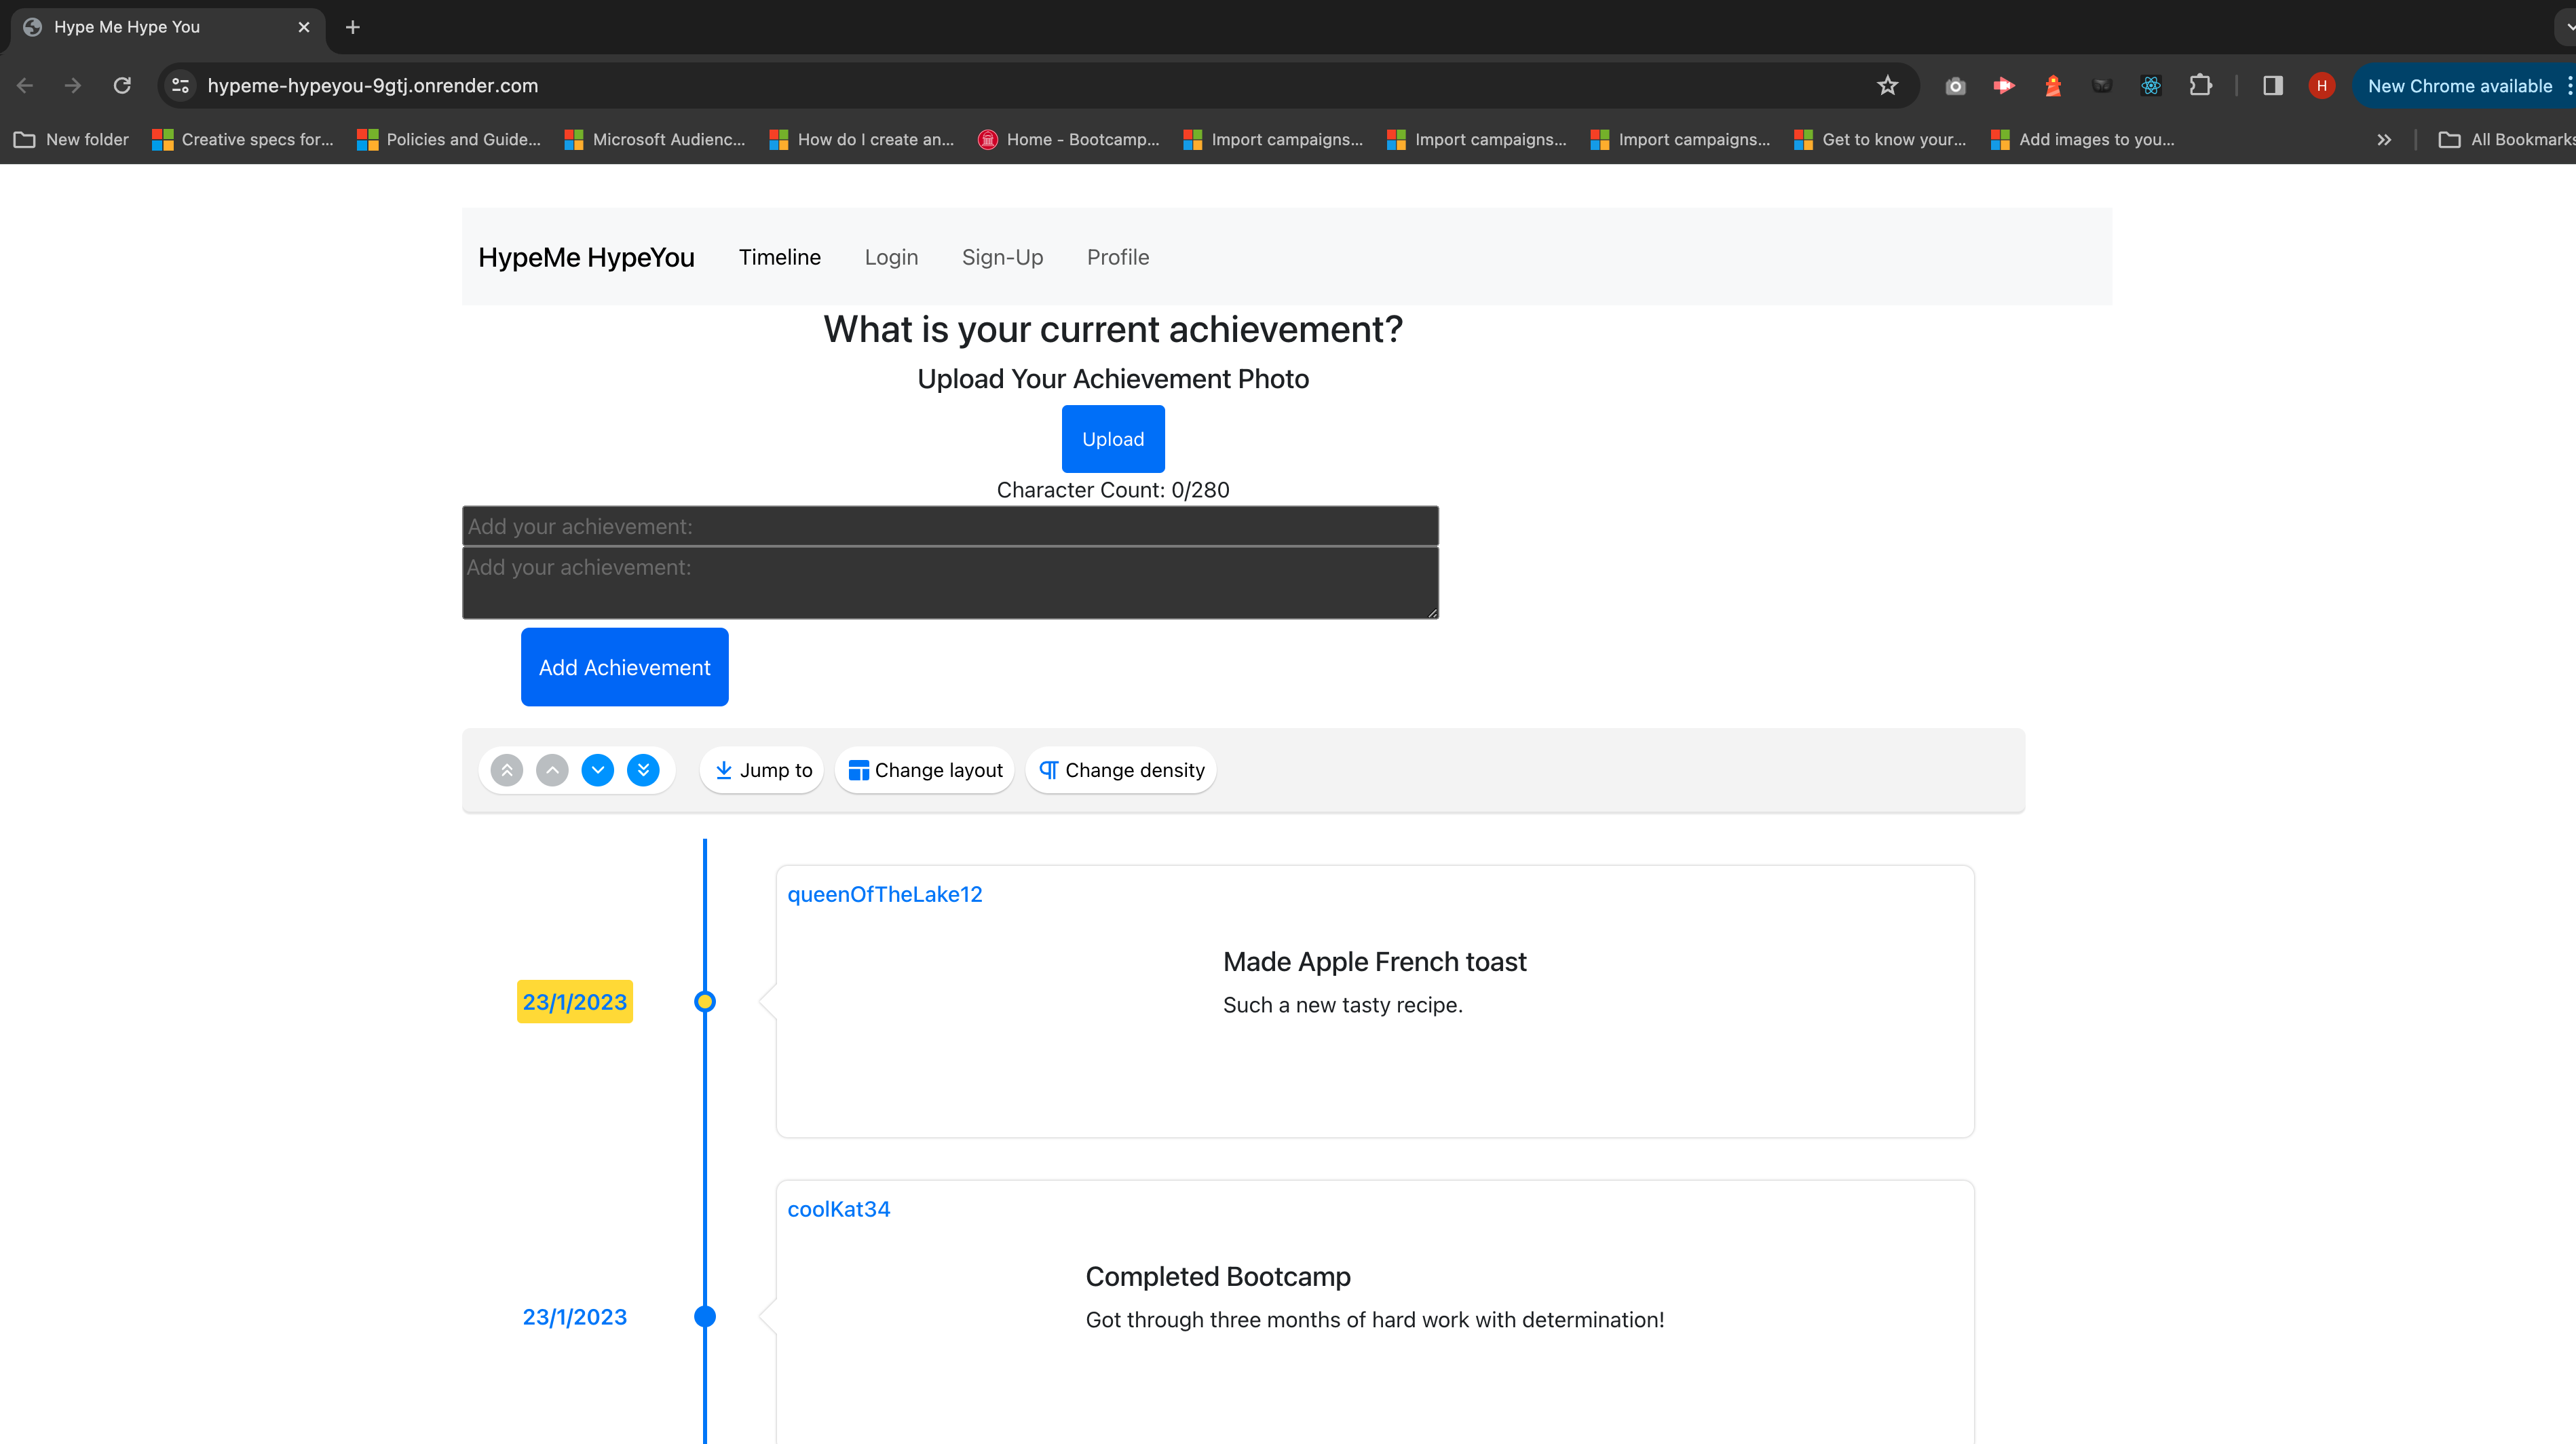This screenshot has width=2576, height=1444.
Task: Open the Jump to dropdown
Action: point(763,770)
